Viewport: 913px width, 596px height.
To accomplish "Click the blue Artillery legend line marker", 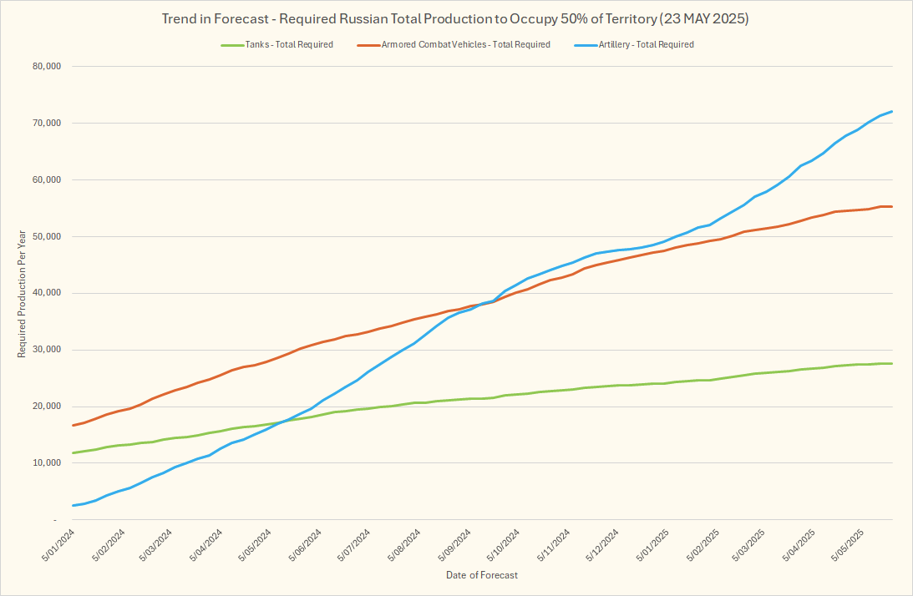I will tap(584, 45).
